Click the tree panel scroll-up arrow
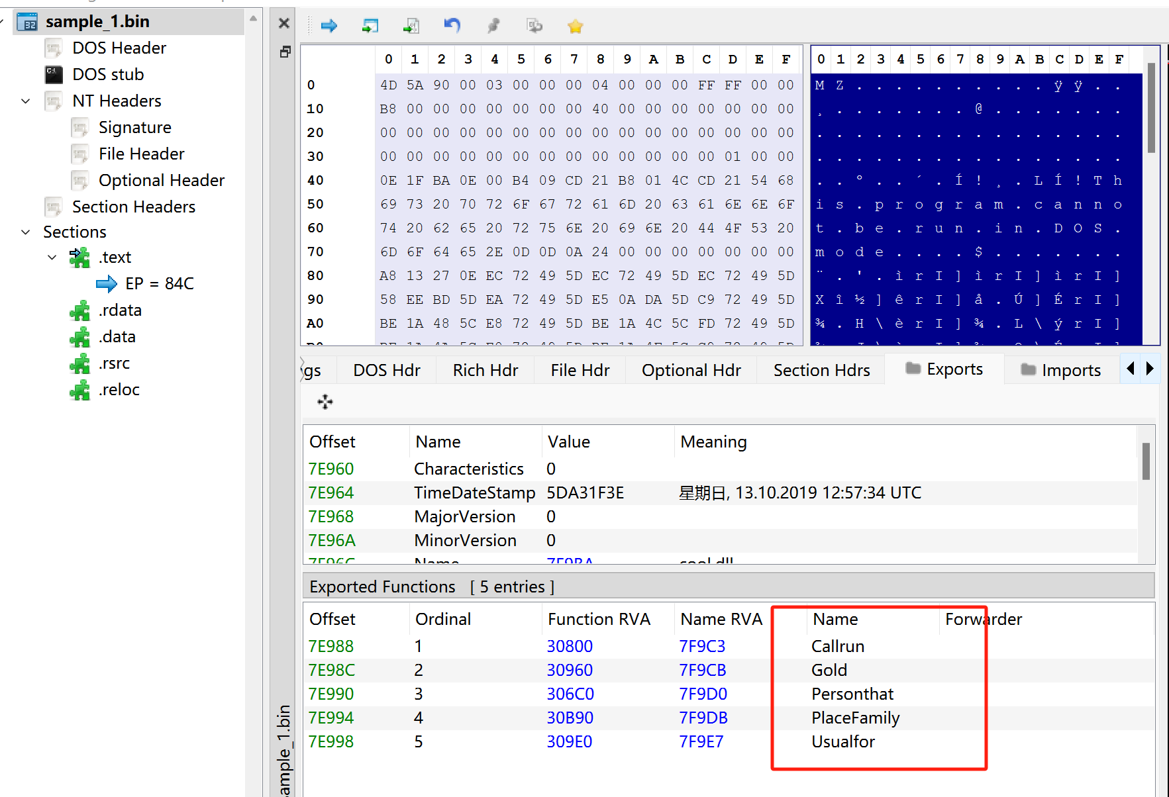This screenshot has height=797, width=1169. click(x=253, y=19)
